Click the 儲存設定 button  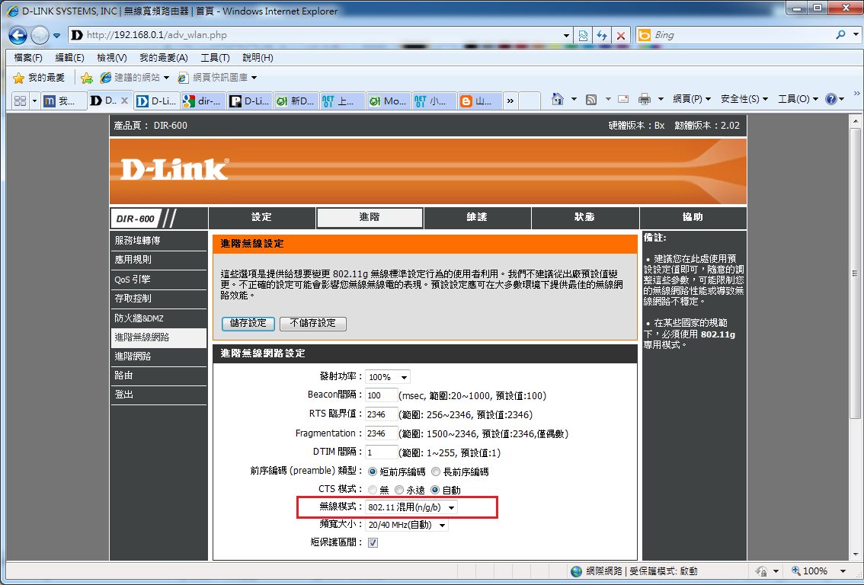[248, 323]
